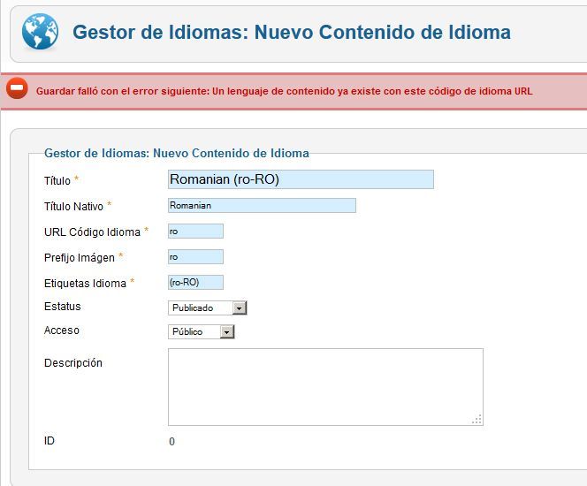Screen dimensions: 587x486
Task: Focus the Título field containing Romanian (ro-RO)
Action: (301, 179)
